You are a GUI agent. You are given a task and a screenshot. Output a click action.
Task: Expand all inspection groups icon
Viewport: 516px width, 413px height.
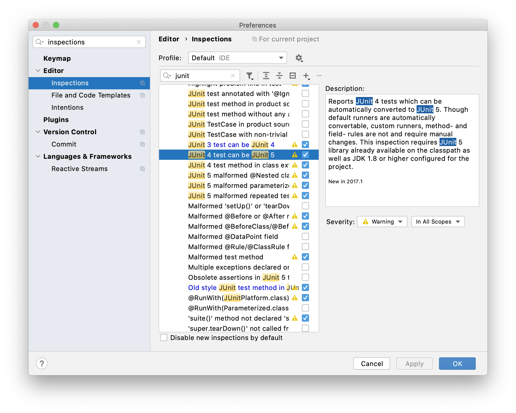[266, 76]
